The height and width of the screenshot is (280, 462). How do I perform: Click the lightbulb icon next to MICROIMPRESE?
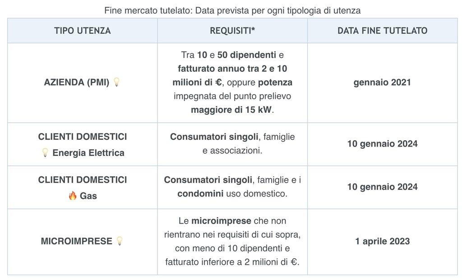click(120, 241)
